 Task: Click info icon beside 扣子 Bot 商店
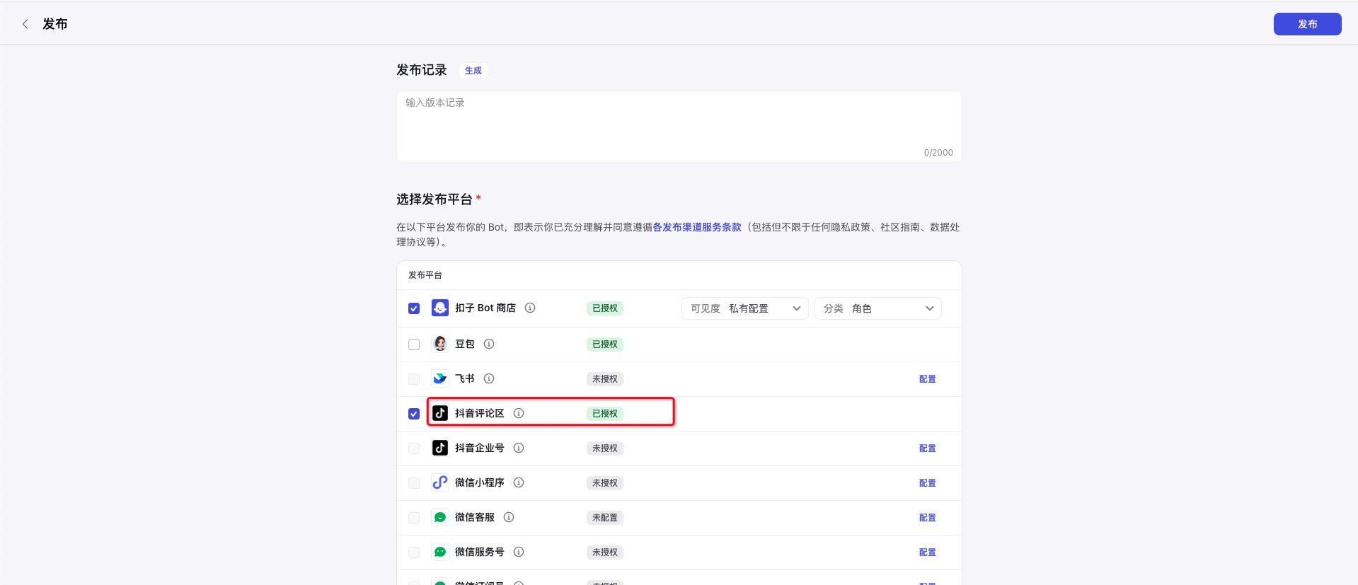click(530, 308)
